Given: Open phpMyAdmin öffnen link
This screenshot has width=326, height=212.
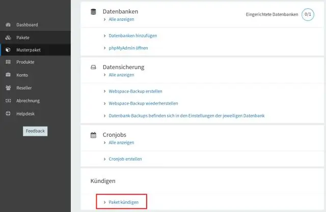Looking at the screenshot, I should 128,48.
